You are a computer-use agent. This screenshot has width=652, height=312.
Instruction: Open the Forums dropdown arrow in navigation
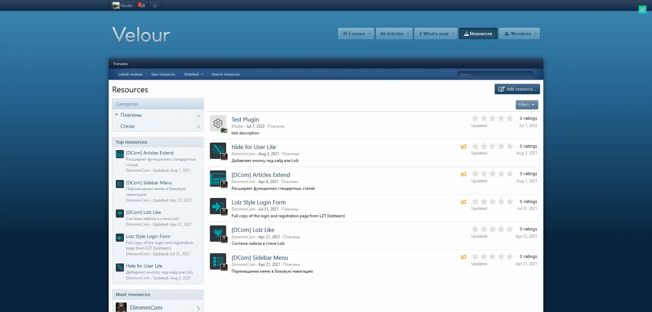[370, 34]
